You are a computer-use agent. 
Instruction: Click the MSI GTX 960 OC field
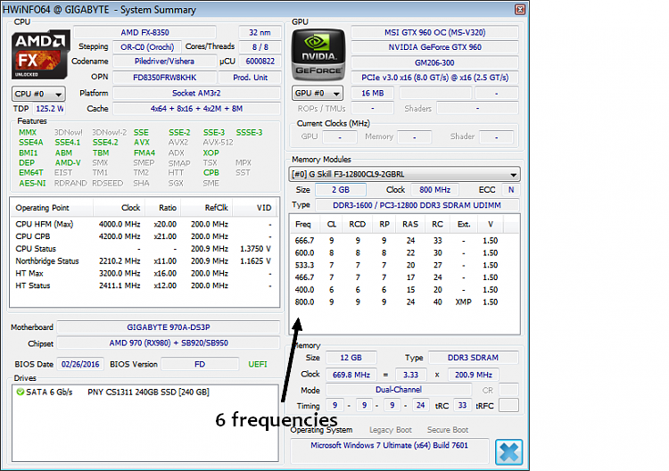click(x=434, y=32)
